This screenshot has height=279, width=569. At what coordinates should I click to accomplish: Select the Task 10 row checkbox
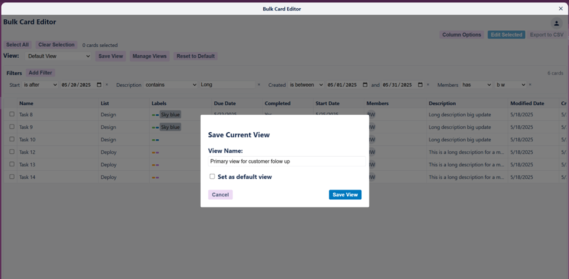(x=12, y=139)
